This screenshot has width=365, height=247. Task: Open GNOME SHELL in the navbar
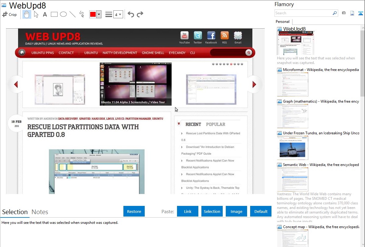tap(153, 53)
